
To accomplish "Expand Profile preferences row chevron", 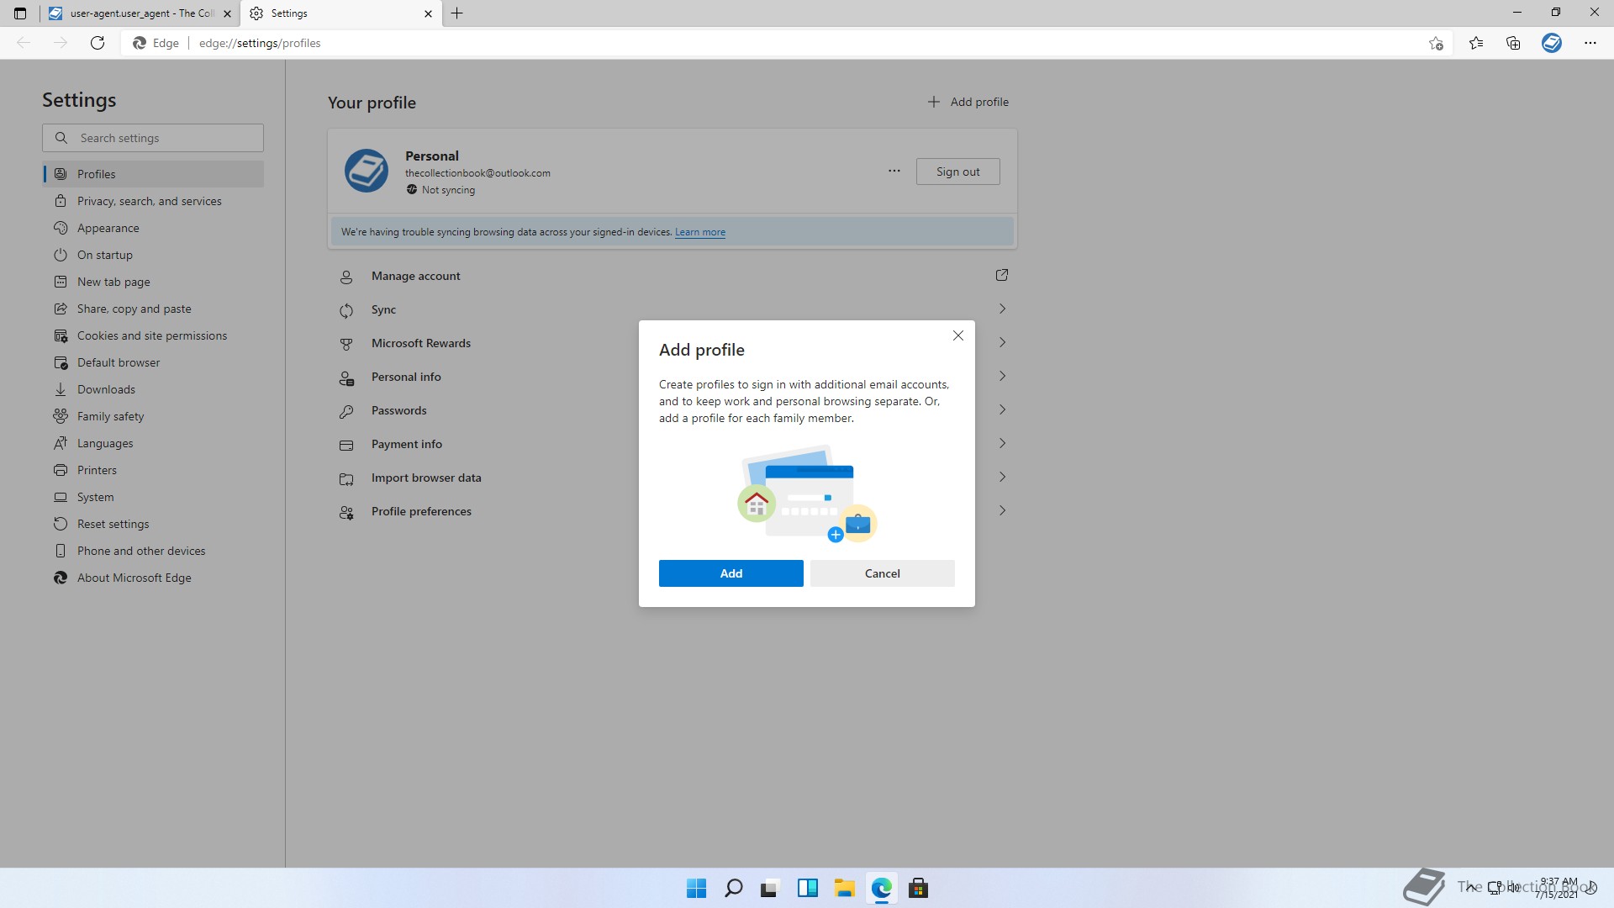I will coord(1002,510).
